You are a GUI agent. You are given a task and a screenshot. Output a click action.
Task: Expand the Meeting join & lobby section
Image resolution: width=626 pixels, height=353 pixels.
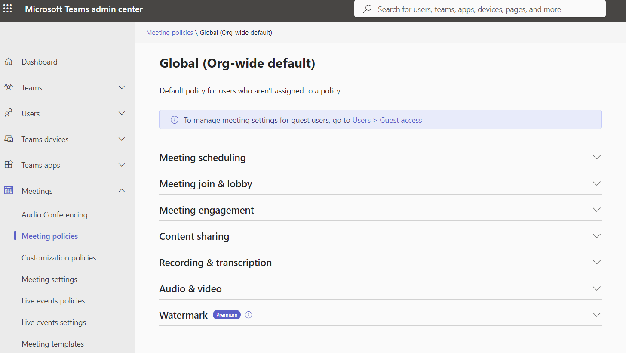tap(380, 184)
